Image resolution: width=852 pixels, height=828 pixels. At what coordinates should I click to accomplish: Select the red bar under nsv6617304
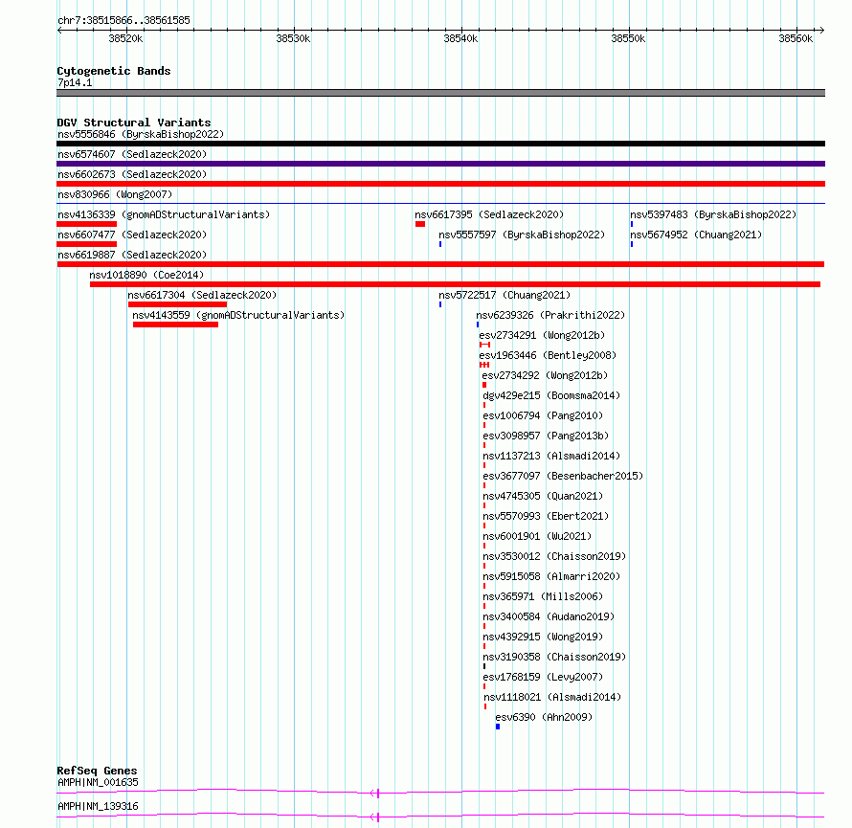[x=177, y=304]
